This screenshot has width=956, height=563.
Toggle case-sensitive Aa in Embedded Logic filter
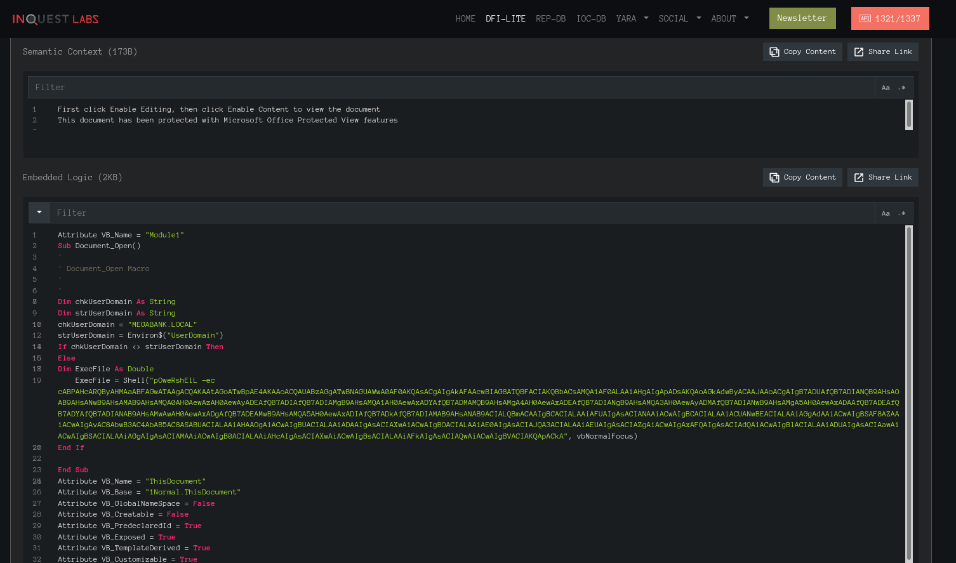coord(886,213)
